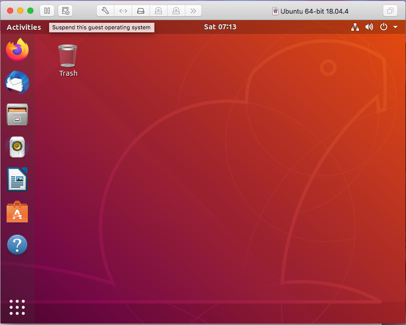
Task: Expand the system menu arrow
Action: tap(395, 27)
